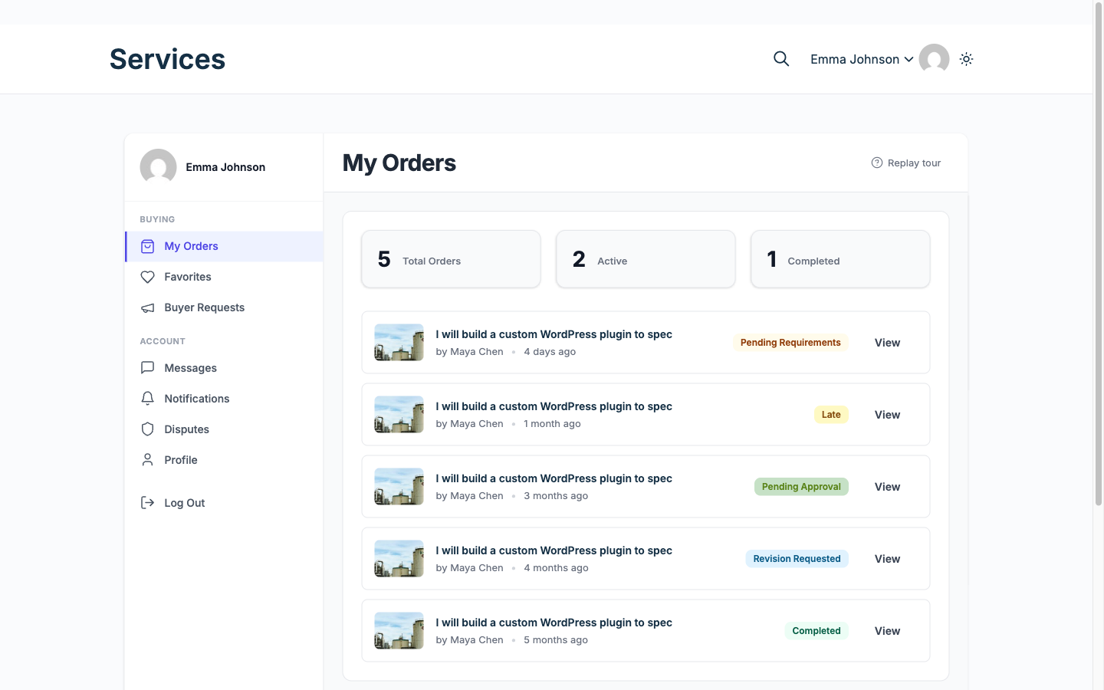1104x690 pixels.
Task: Click the Revision Requested status badge
Action: [x=797, y=559]
